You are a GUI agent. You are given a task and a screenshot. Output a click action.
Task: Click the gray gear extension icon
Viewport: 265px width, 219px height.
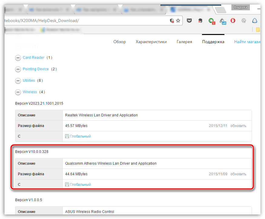coord(244,21)
